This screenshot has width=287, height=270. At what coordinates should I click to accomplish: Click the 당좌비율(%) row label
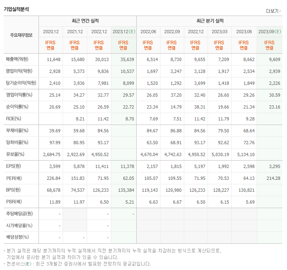pos(17,142)
